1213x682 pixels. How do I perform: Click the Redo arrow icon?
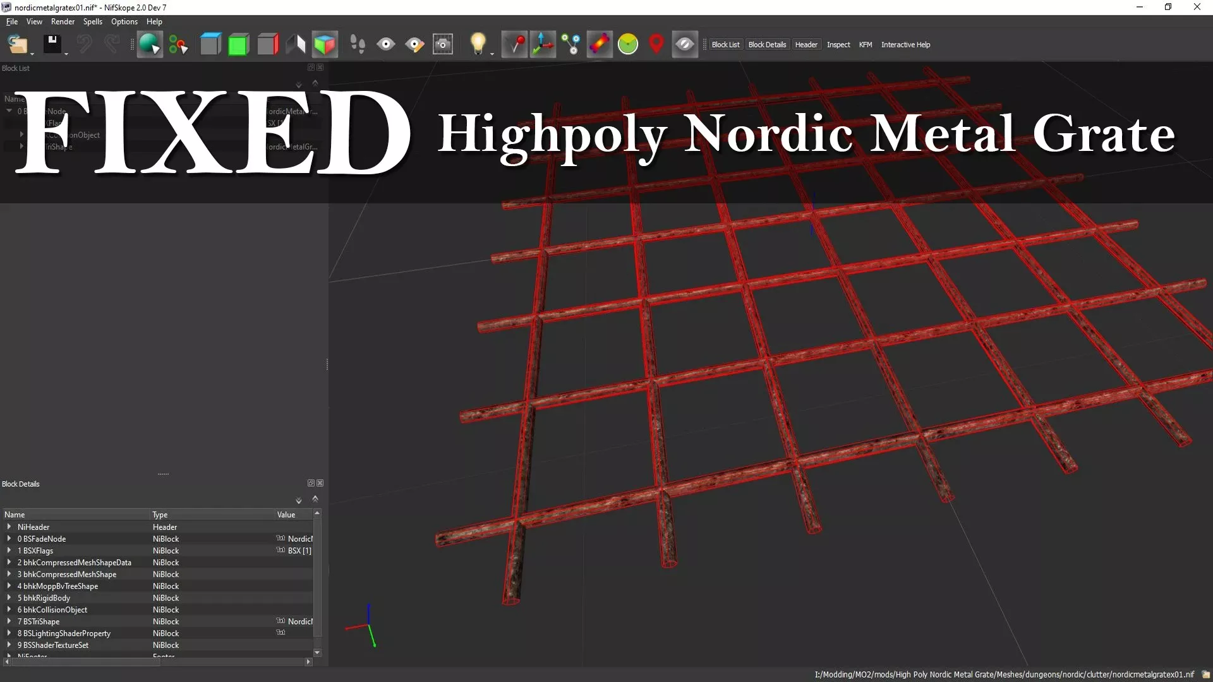112,44
